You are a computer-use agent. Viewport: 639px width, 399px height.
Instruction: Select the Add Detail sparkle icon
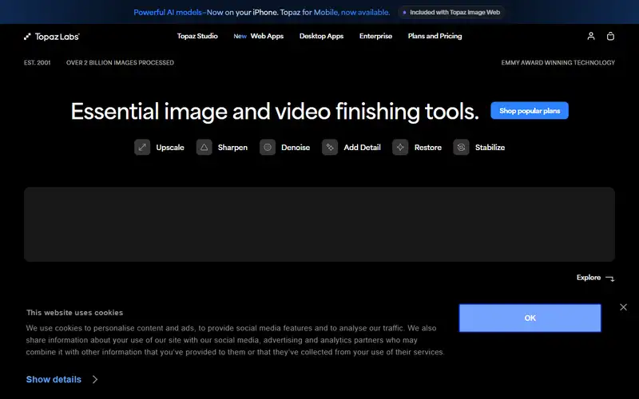(330, 148)
